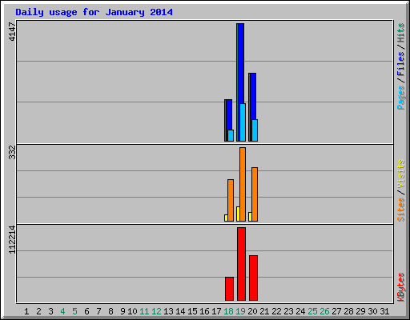The height and width of the screenshot is (320, 410).
Task: Click the 4147 axis maximum label
Action: pos(13,31)
